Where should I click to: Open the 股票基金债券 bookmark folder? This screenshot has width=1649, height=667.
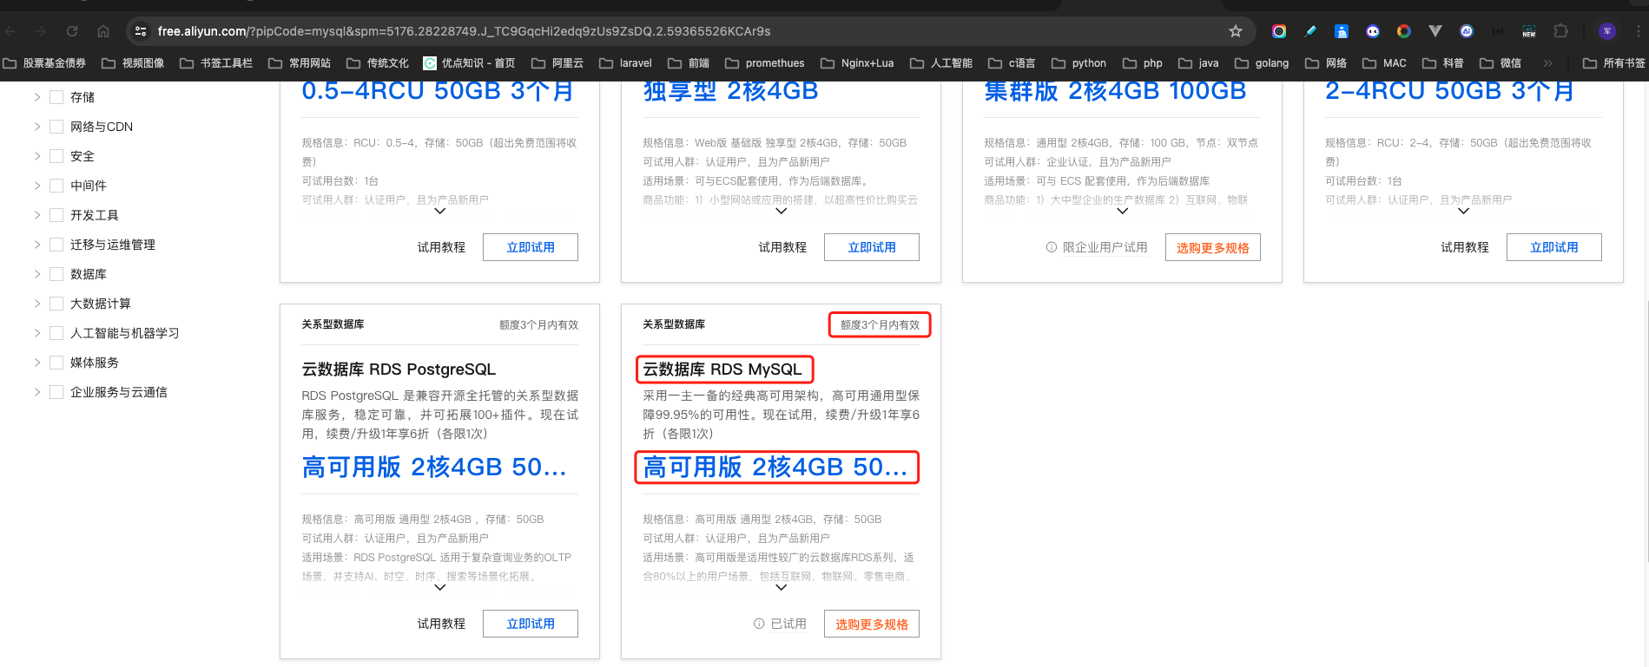click(x=44, y=63)
